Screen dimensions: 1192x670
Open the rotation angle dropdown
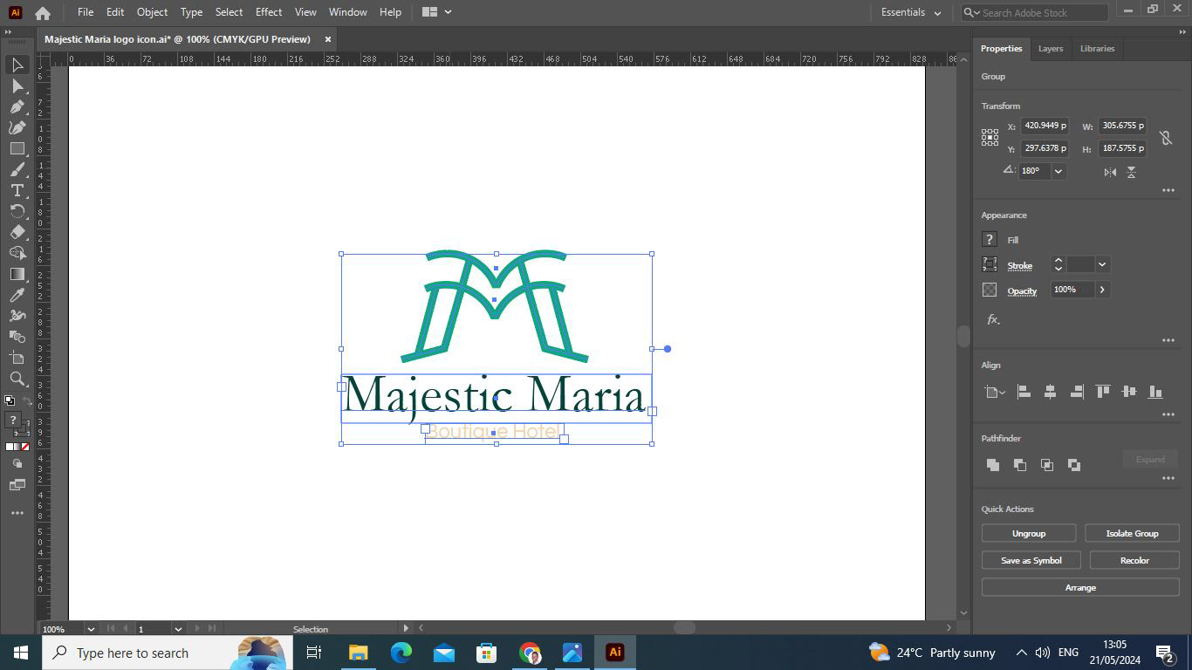[x=1058, y=172]
